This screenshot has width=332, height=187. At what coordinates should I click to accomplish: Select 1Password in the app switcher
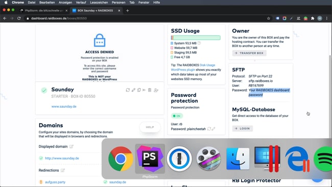(x=179, y=159)
